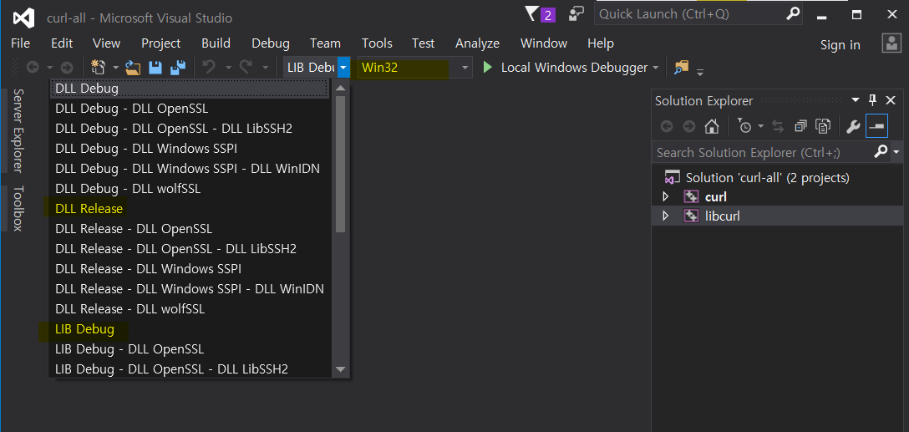Toggle Show All Files icon
Image resolution: width=909 pixels, height=432 pixels.
point(823,126)
